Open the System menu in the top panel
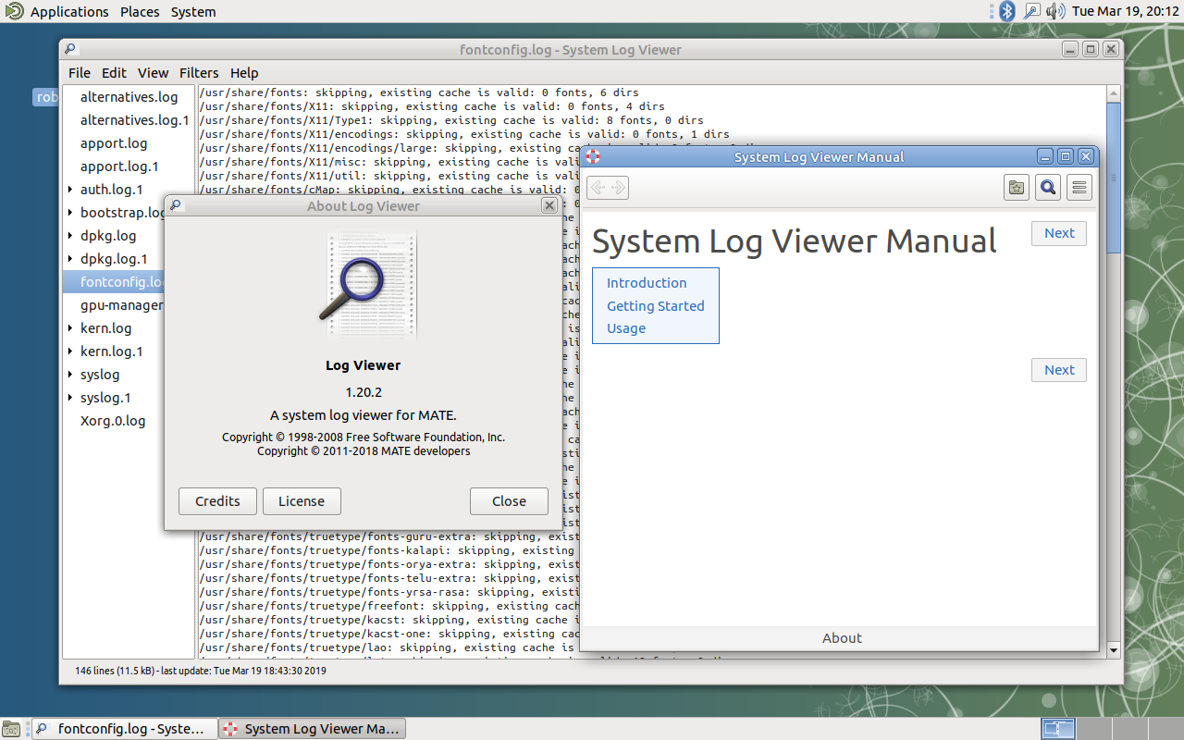1184x740 pixels. tap(193, 11)
